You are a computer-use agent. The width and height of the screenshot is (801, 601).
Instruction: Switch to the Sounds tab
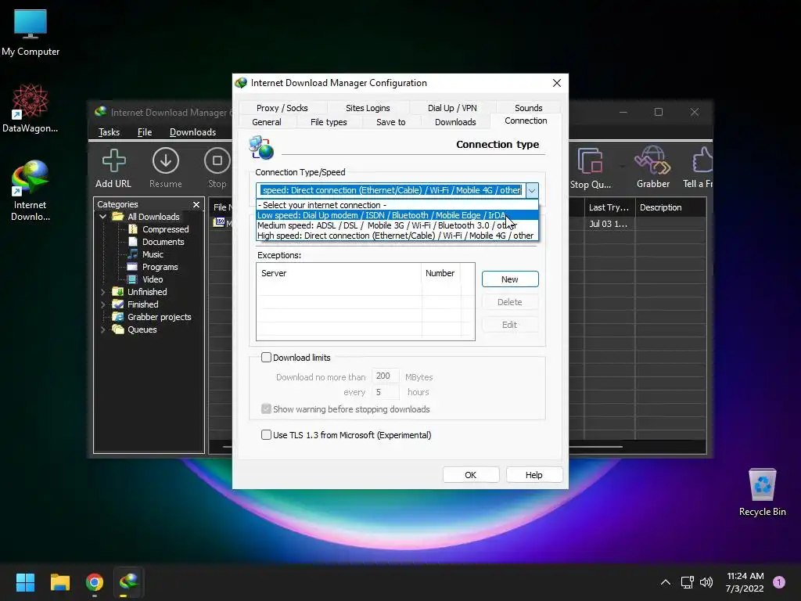point(528,108)
